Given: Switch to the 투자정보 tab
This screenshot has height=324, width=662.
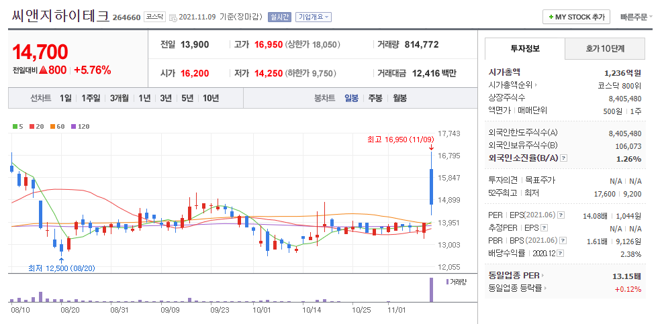Looking at the screenshot, I should [x=525, y=48].
